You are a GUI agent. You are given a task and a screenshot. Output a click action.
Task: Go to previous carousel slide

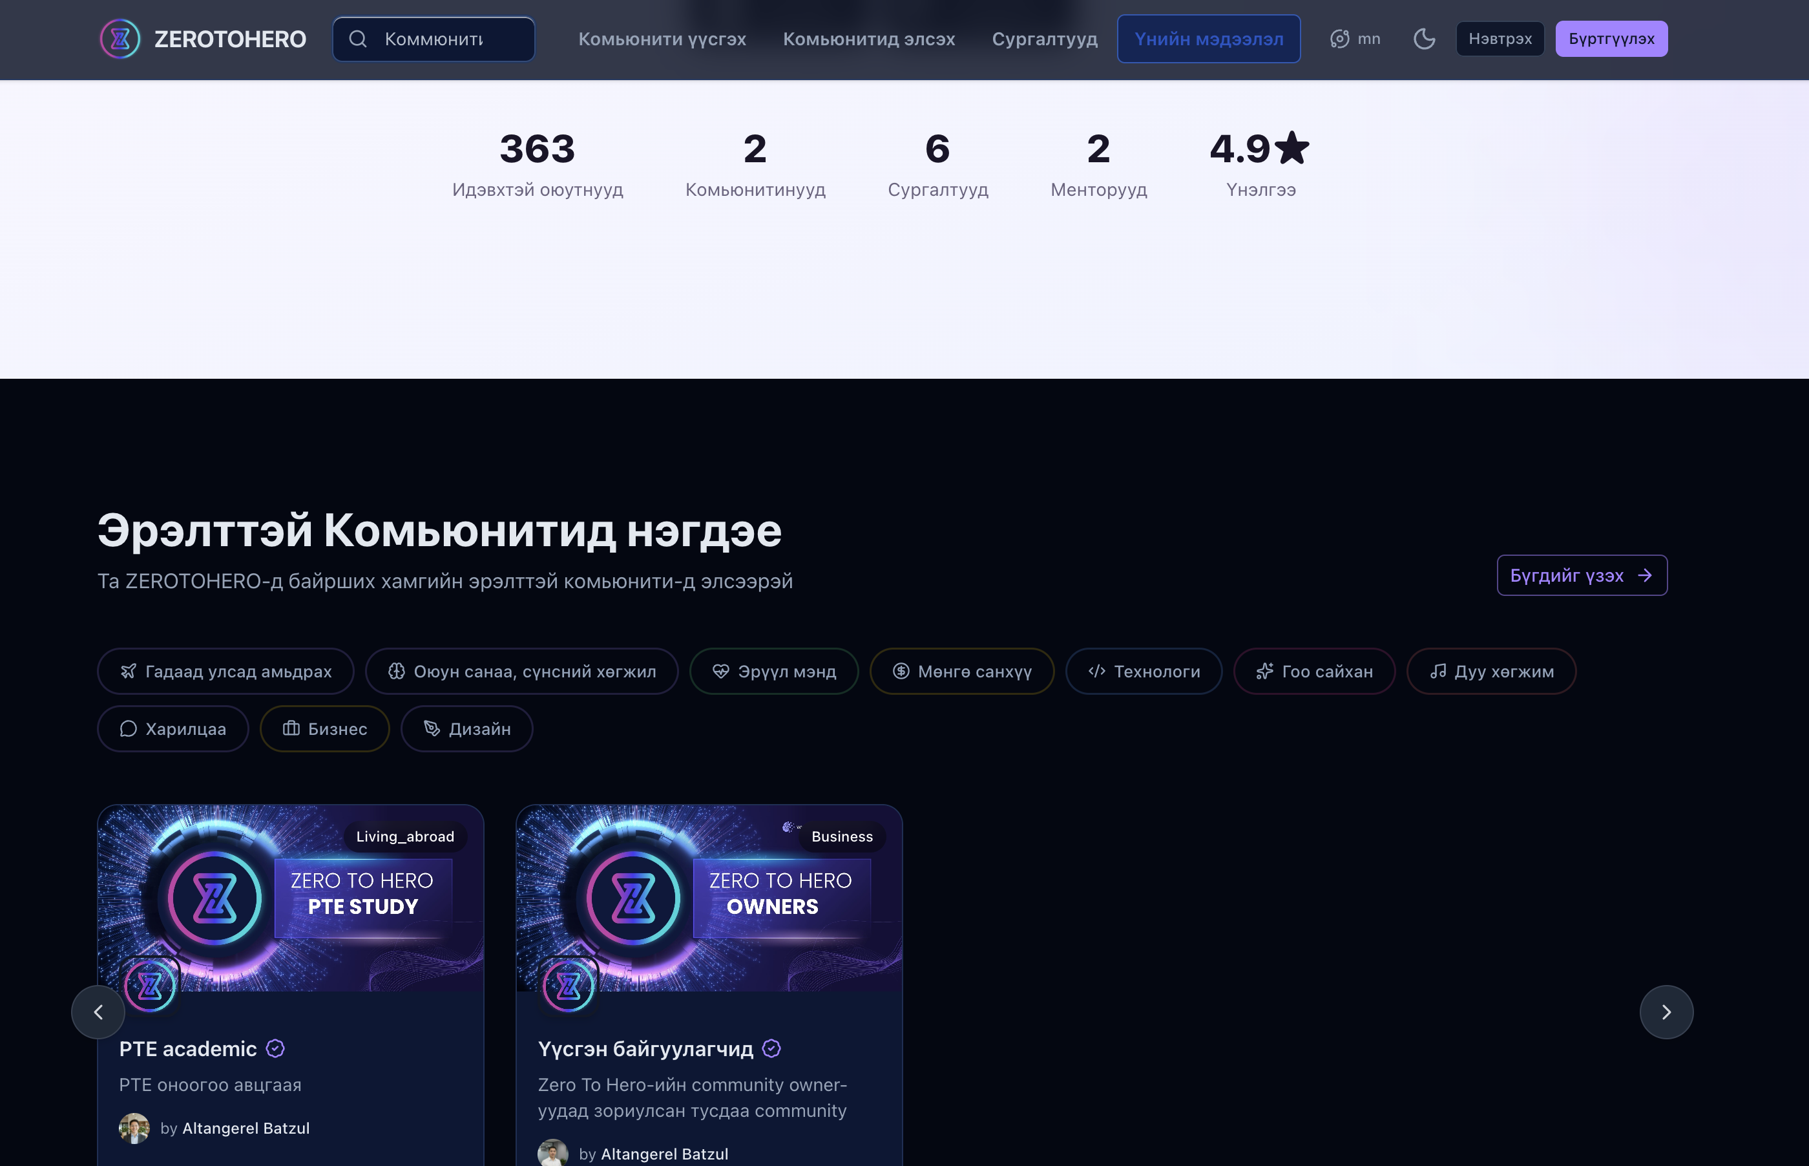point(98,1012)
